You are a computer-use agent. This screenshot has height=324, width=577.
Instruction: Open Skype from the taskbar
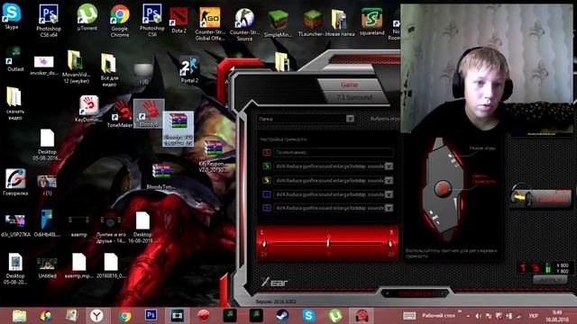point(308,316)
